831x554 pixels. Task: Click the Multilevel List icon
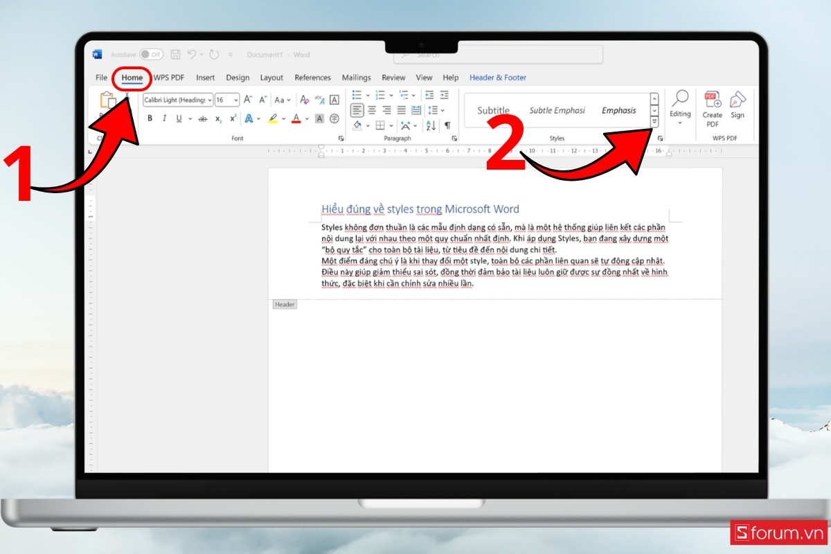[404, 95]
